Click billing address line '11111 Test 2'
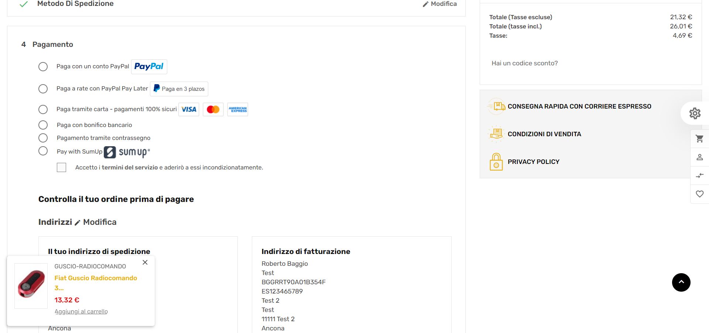The width and height of the screenshot is (709, 333). click(278, 319)
